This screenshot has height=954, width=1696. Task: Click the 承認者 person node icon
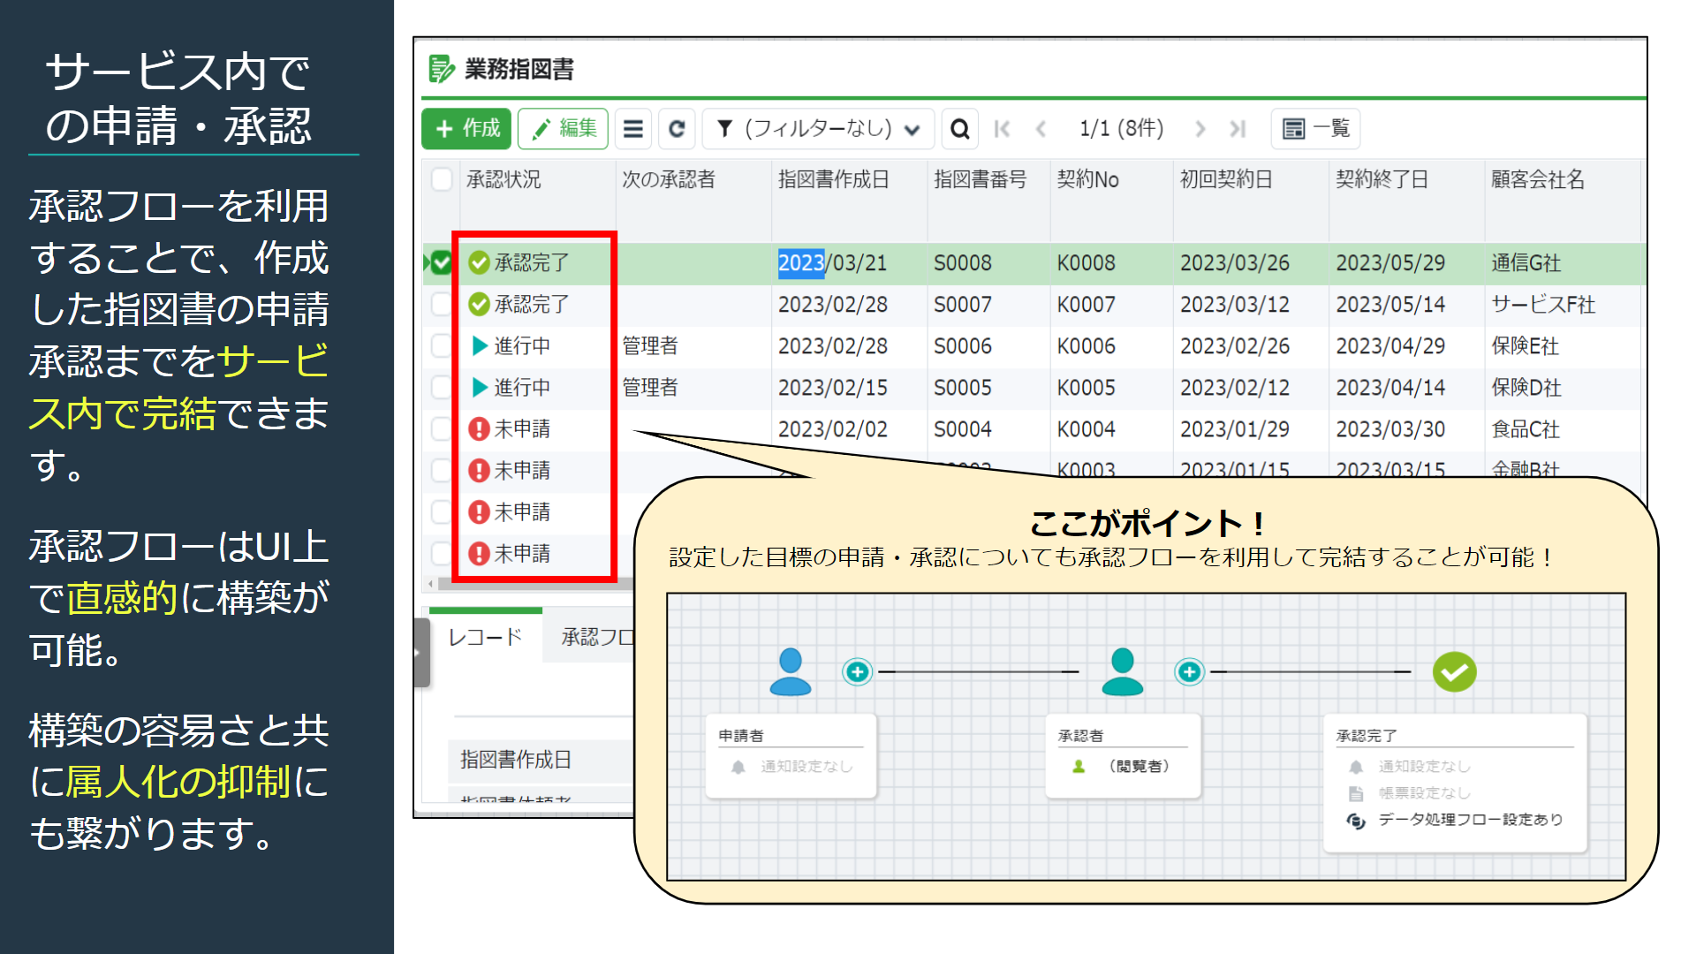pos(1122,671)
